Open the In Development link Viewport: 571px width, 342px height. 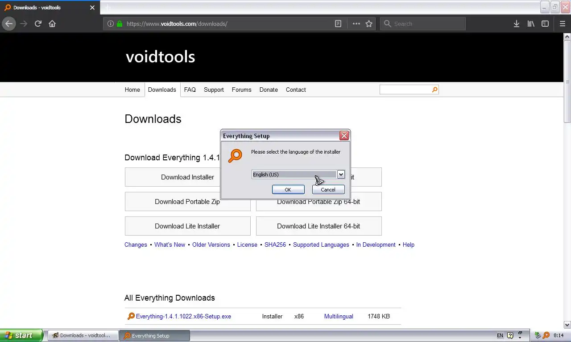[x=376, y=244]
